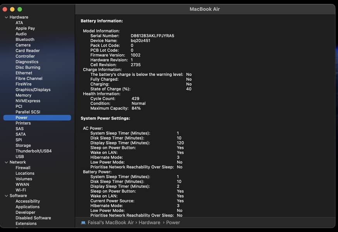Click Hardware in the bottom path bar
This screenshot has width=338, height=232.
click(x=149, y=223)
